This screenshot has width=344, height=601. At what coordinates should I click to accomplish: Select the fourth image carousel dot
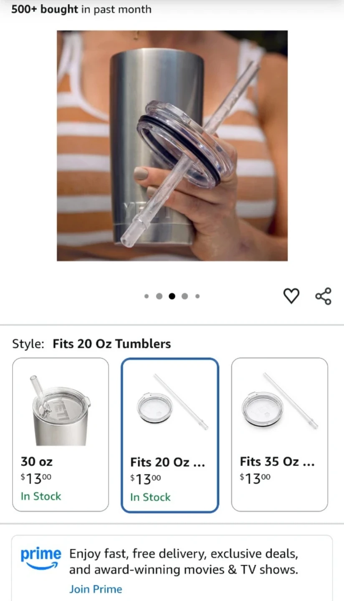click(x=185, y=296)
